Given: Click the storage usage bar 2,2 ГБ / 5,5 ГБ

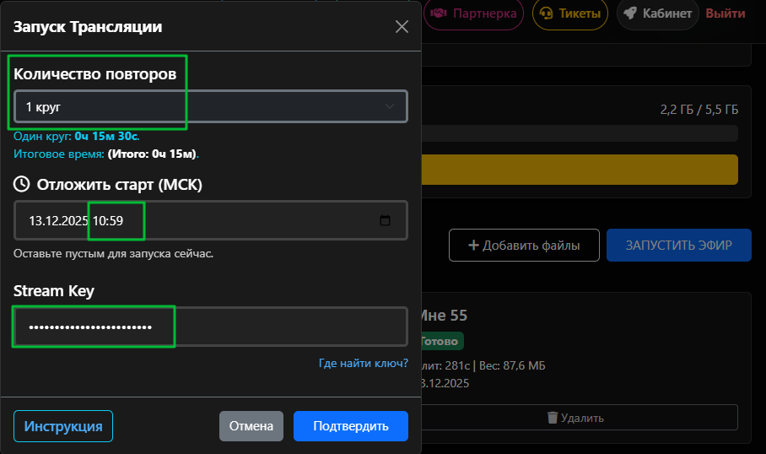Looking at the screenshot, I should (x=582, y=133).
